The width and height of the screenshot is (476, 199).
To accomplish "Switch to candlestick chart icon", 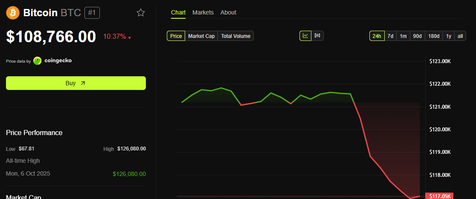I will (317, 36).
